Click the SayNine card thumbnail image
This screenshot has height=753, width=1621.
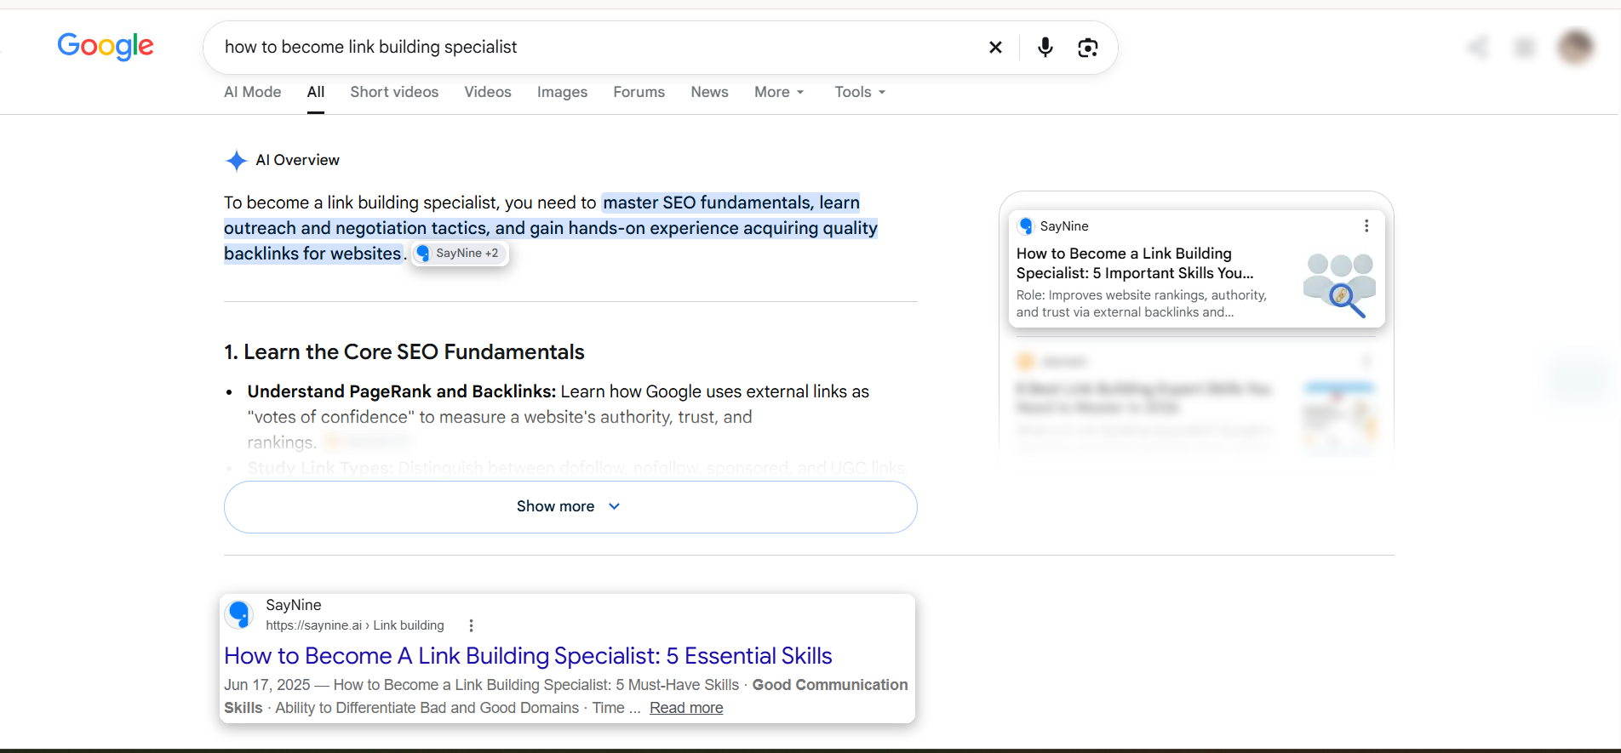[1340, 285]
